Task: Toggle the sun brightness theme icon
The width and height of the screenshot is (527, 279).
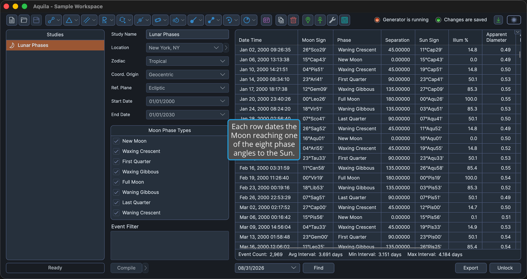Action: pyautogui.click(x=514, y=20)
